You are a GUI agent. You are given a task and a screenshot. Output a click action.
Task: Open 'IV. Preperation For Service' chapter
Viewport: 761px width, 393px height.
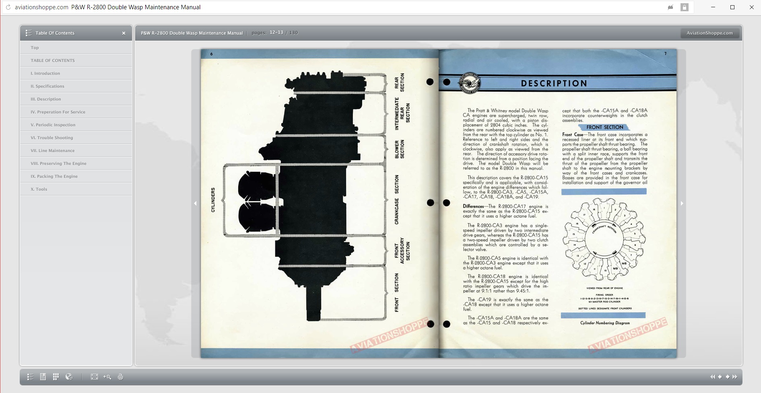tap(76, 112)
